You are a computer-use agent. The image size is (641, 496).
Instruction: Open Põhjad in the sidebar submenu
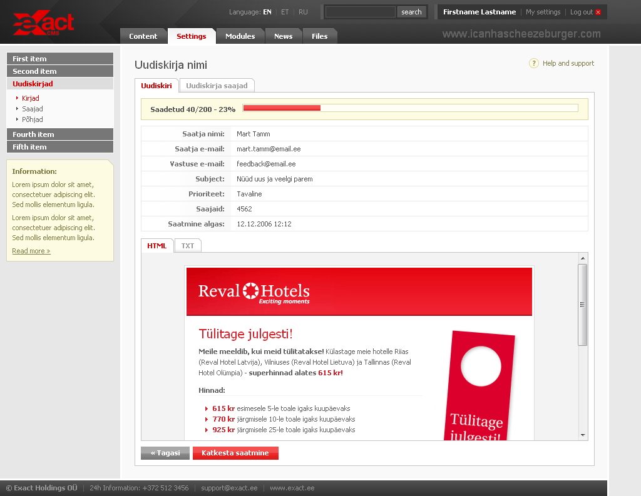tap(33, 119)
